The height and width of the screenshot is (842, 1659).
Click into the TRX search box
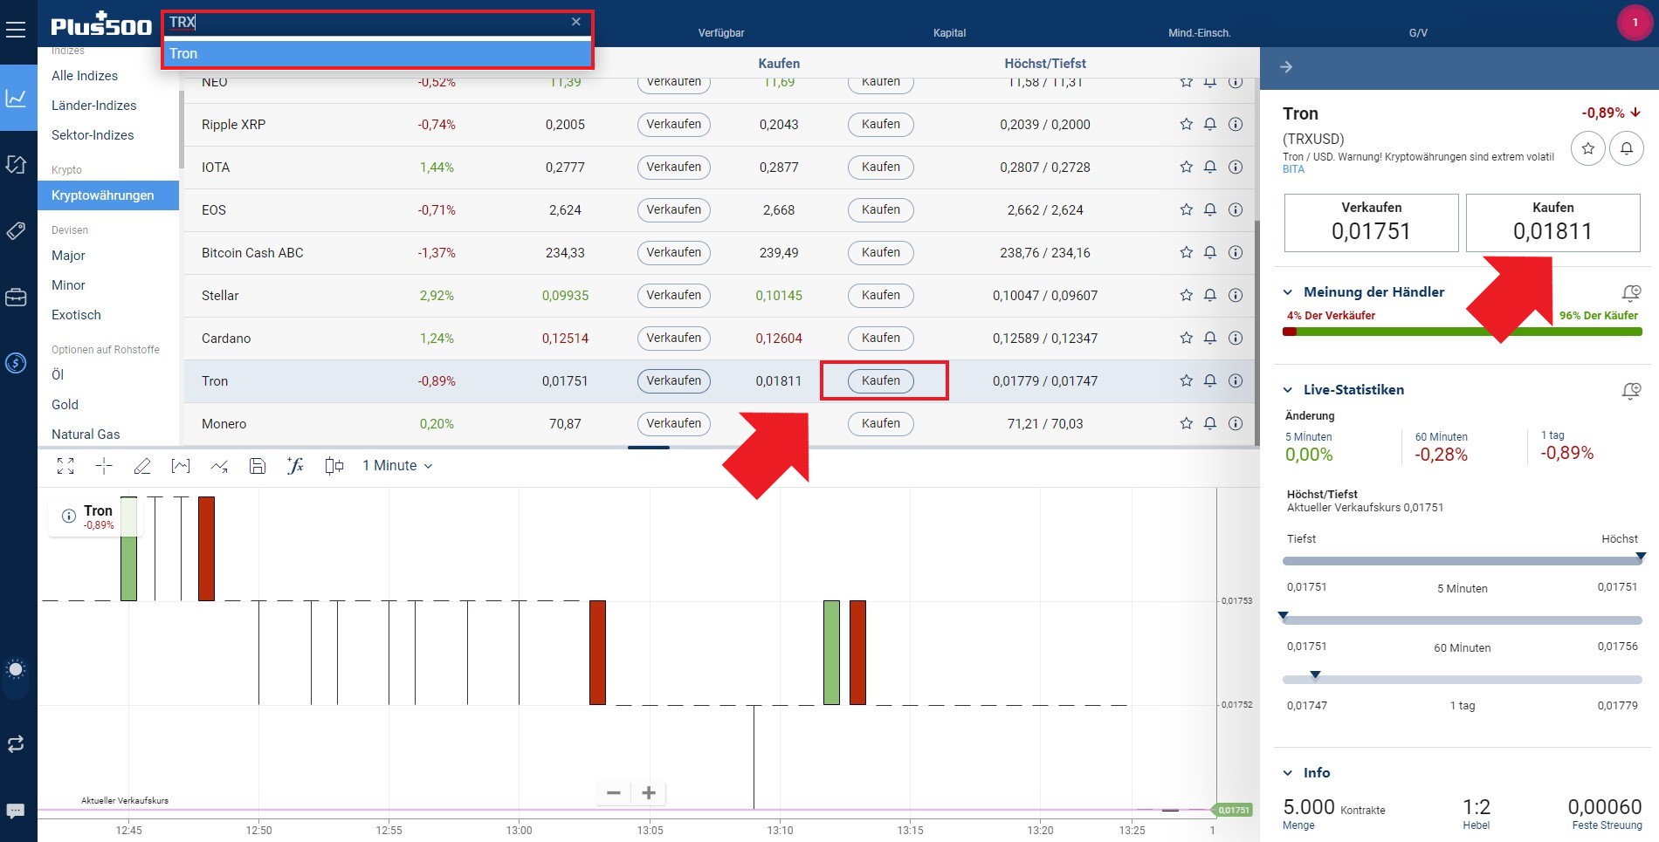(367, 22)
